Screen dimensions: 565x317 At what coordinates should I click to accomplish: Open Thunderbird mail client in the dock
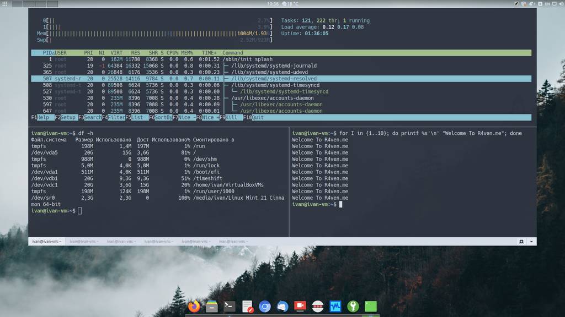click(283, 307)
